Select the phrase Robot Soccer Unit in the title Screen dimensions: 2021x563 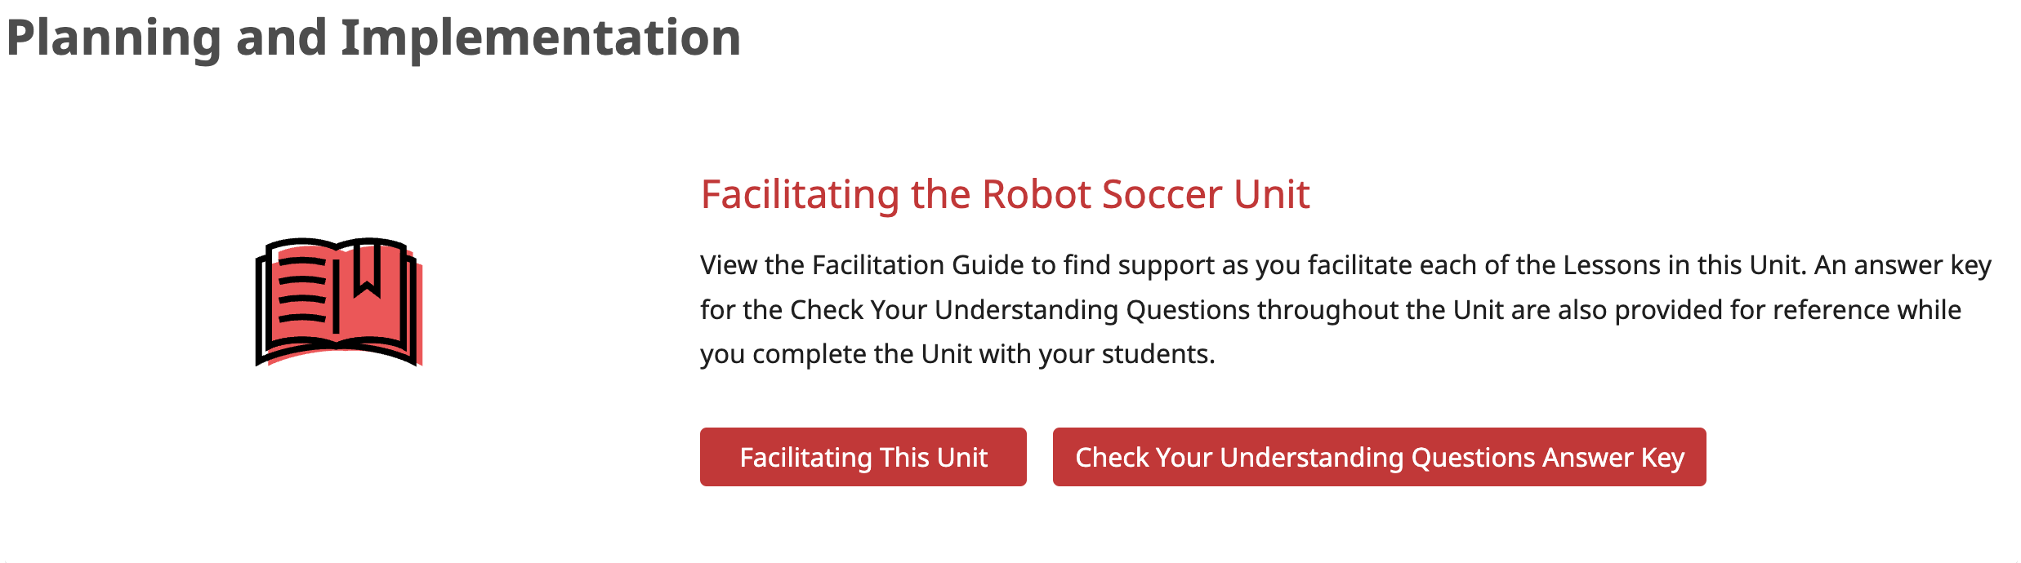point(1144,194)
